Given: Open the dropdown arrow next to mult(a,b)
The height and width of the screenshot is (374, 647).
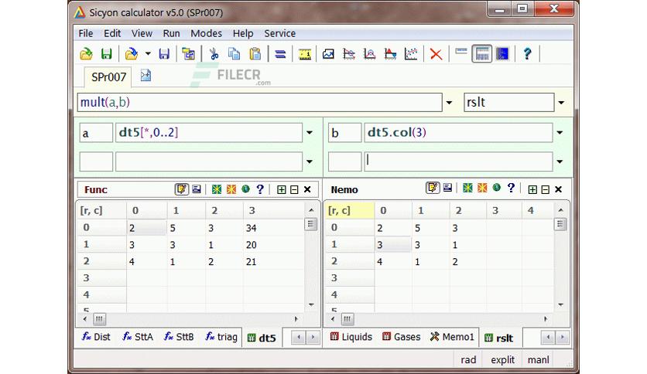Looking at the screenshot, I should click(449, 103).
